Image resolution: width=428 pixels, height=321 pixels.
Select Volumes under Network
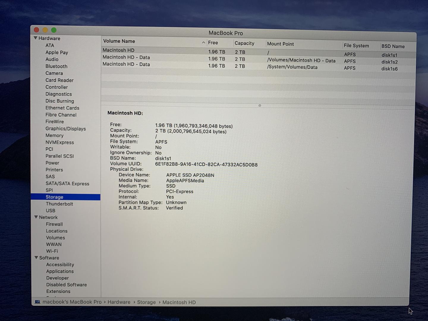56,237
